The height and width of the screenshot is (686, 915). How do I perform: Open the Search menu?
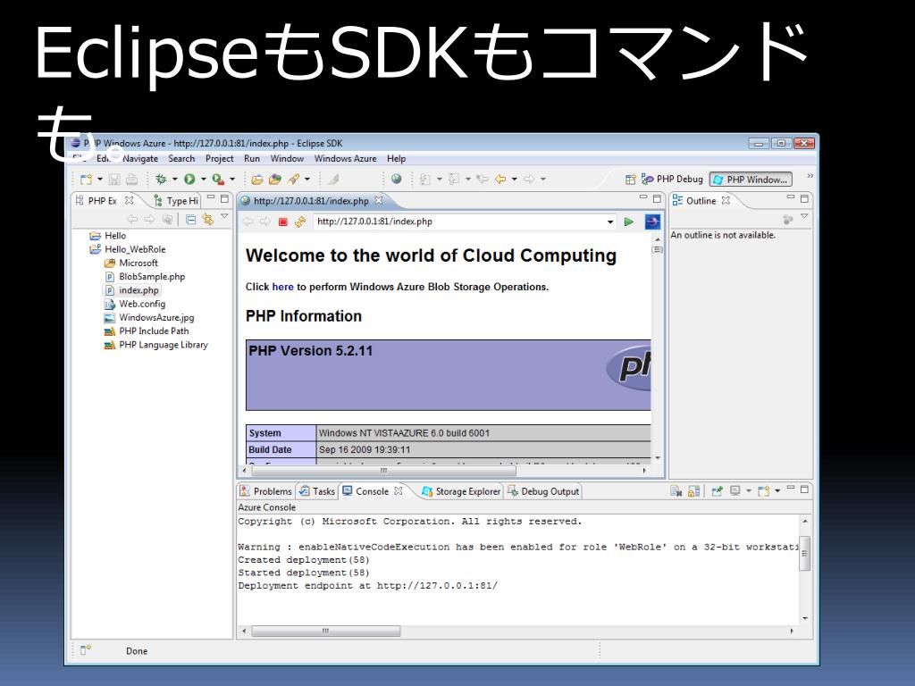tap(181, 159)
